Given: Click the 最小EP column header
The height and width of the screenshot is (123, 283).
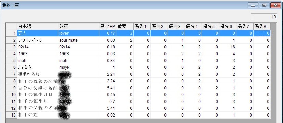Looking at the screenshot, I should coord(108,26).
